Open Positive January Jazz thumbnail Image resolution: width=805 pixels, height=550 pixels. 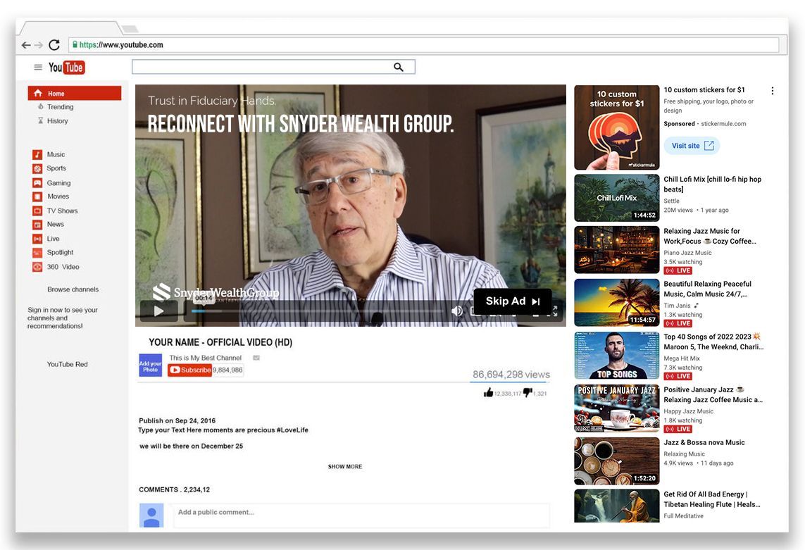(x=616, y=408)
